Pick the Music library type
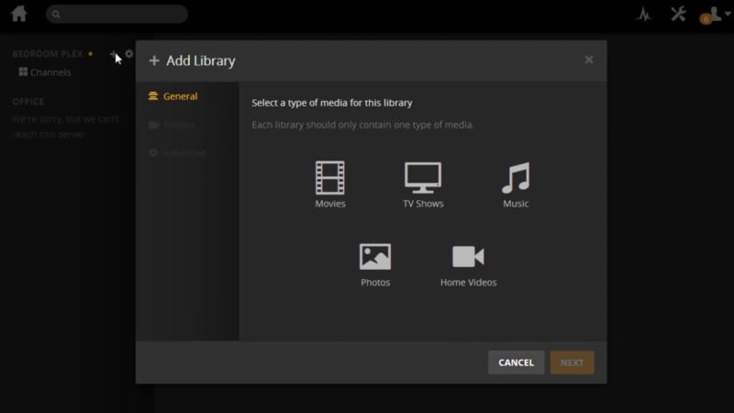 pyautogui.click(x=516, y=184)
